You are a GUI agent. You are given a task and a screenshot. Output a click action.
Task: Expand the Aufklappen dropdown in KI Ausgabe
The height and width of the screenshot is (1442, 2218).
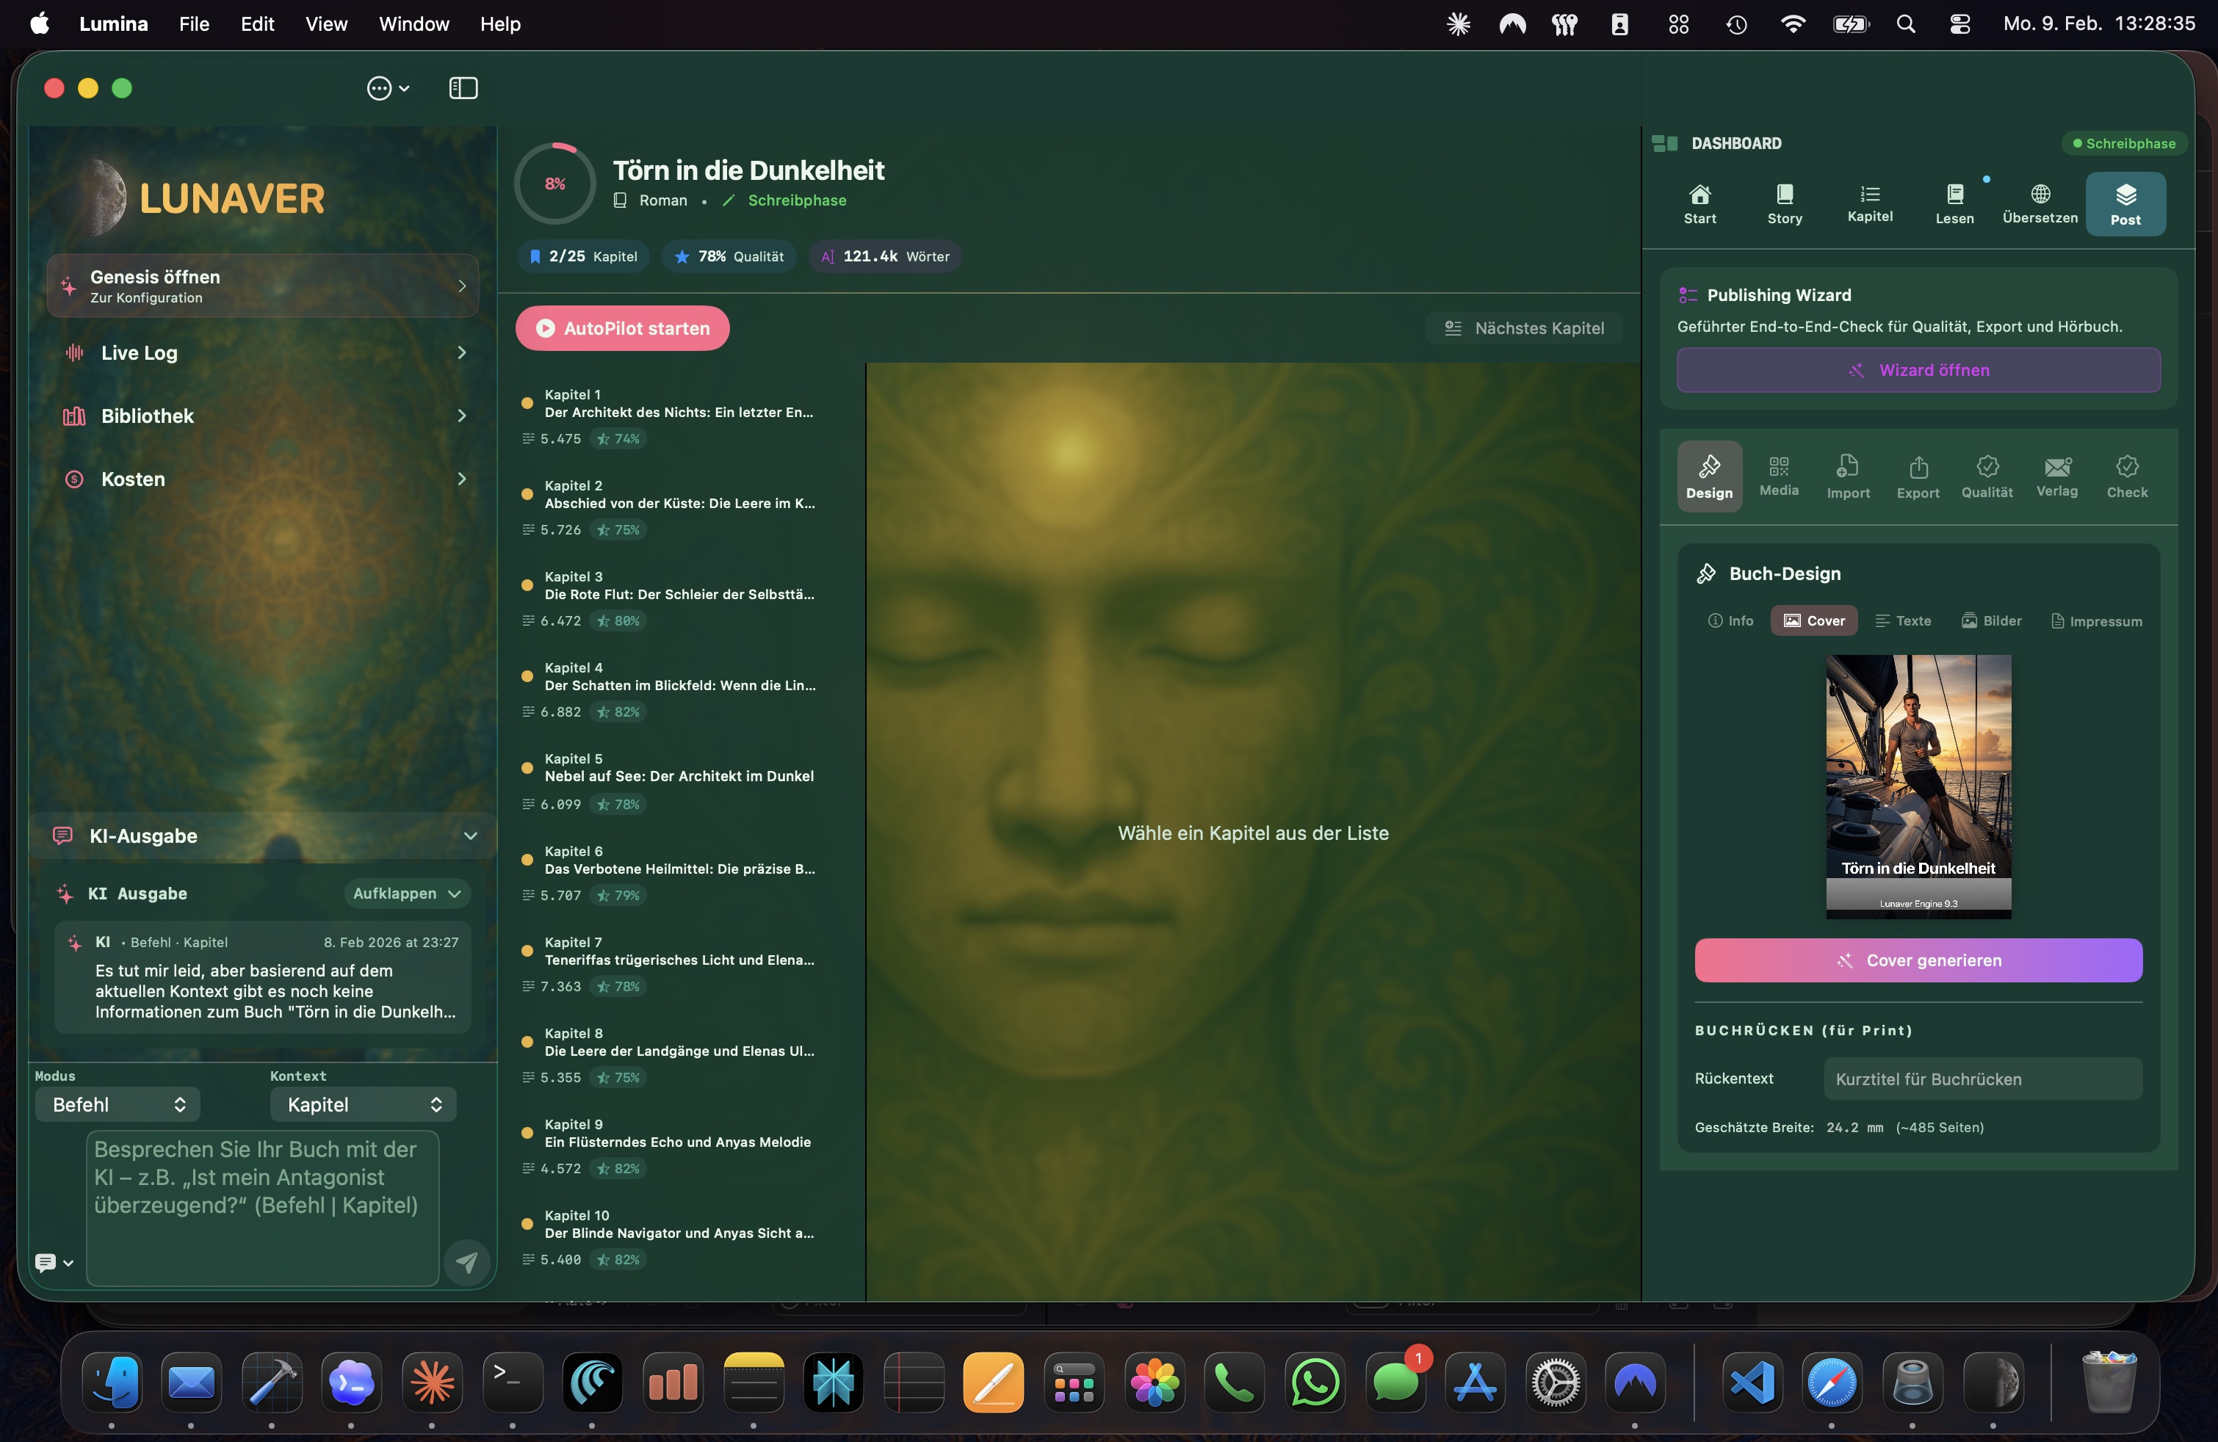[406, 894]
